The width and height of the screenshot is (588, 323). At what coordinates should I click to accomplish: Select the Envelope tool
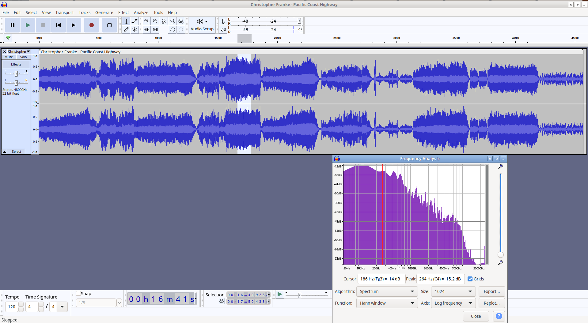tap(135, 21)
